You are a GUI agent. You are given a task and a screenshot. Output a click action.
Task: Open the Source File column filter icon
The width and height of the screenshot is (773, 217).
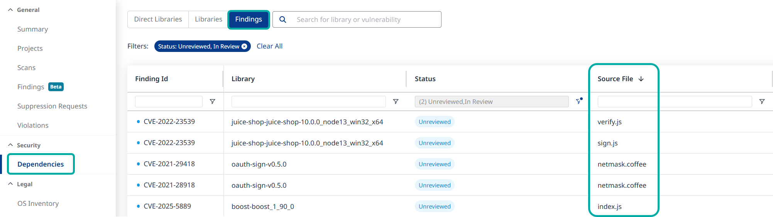762,102
